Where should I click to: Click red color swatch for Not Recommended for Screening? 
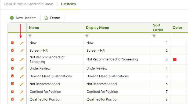[175, 59]
